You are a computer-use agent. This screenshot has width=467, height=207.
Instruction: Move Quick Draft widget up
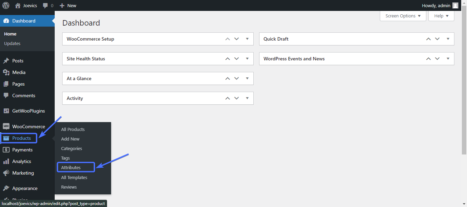(428, 39)
